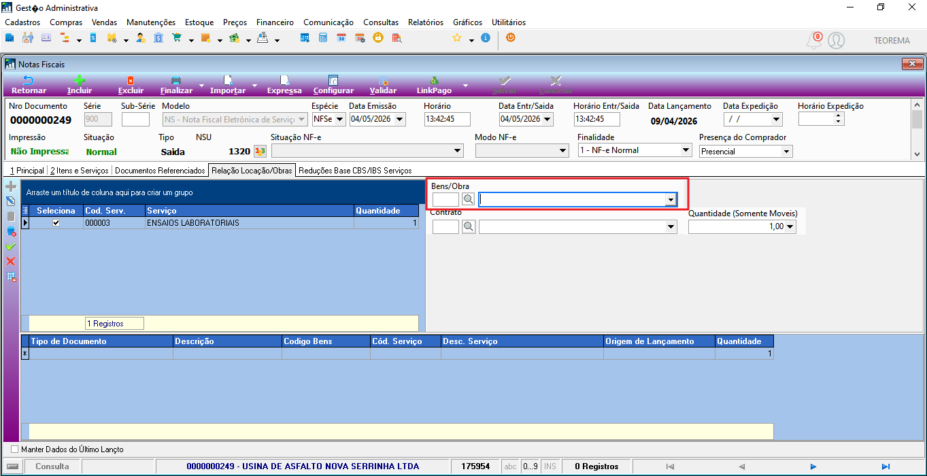Click the edit pencil icon in the left sidebar

click(x=10, y=201)
